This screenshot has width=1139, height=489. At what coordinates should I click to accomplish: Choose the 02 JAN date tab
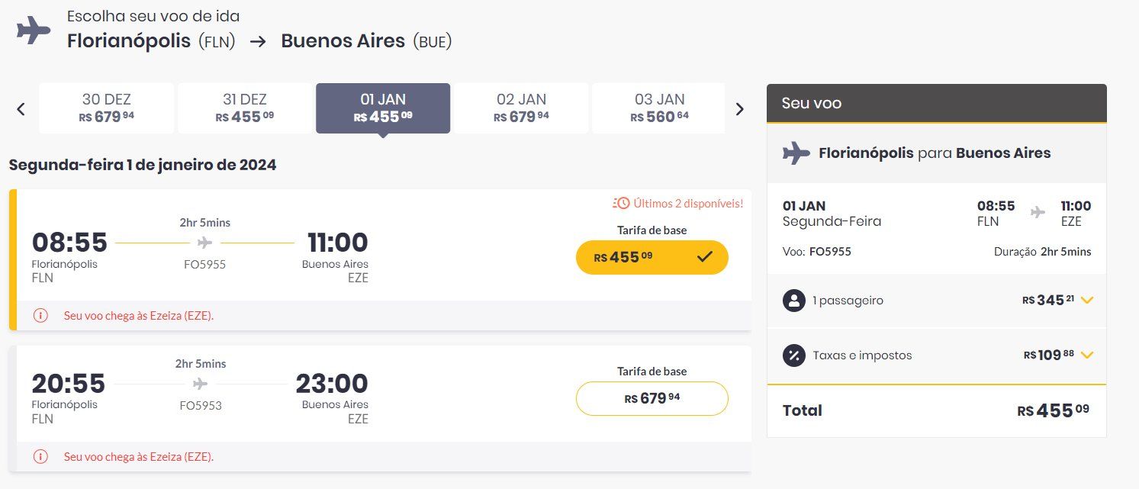521,108
